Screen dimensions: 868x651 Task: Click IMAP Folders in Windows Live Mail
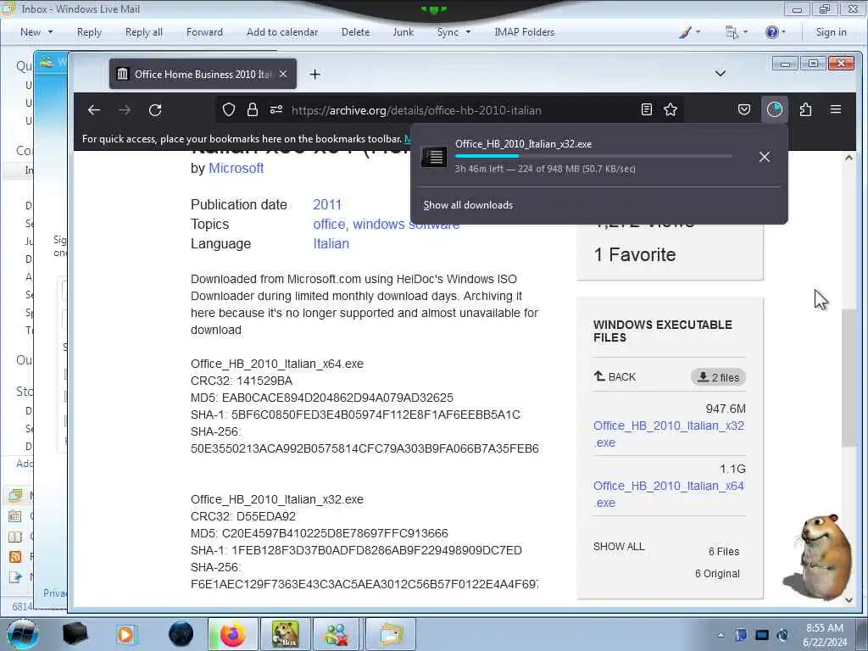click(524, 32)
